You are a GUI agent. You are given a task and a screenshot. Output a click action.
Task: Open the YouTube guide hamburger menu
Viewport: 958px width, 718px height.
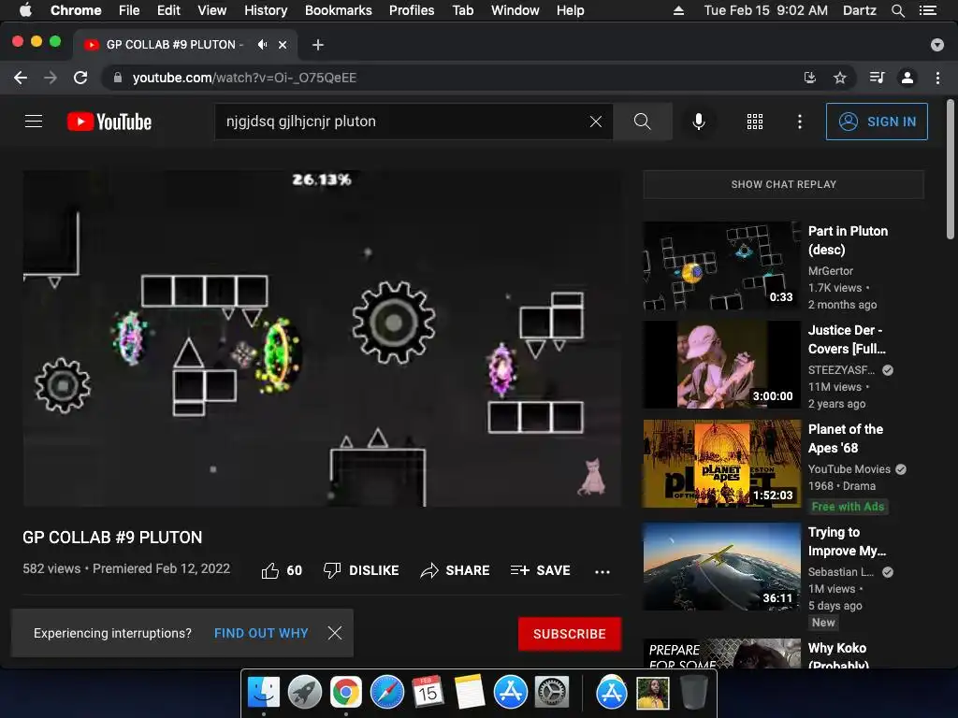34,122
